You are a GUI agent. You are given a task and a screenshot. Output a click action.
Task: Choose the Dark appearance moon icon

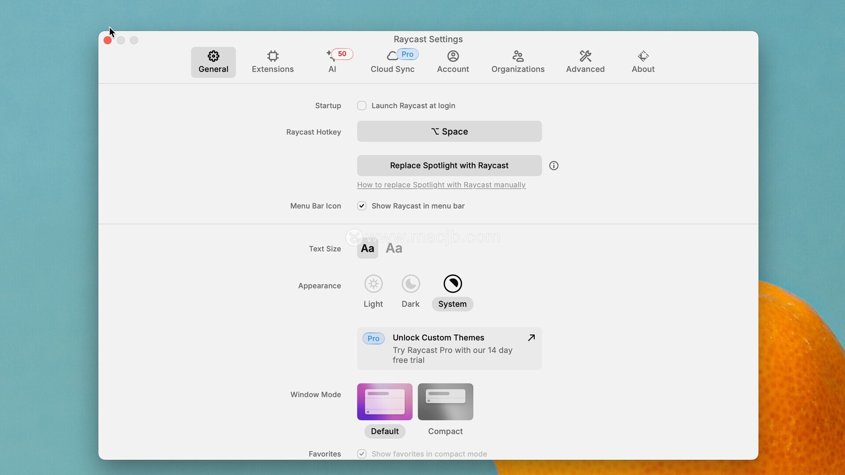pos(411,284)
